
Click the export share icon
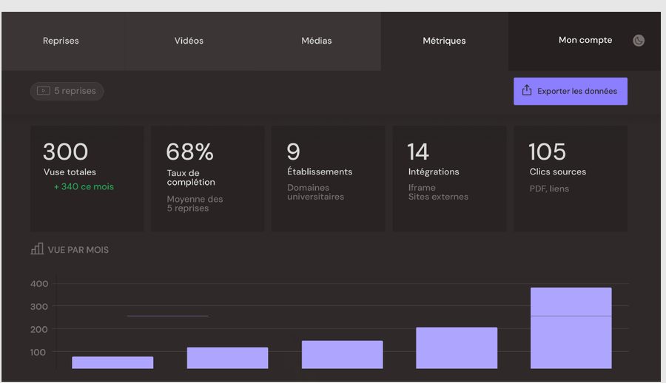[527, 90]
